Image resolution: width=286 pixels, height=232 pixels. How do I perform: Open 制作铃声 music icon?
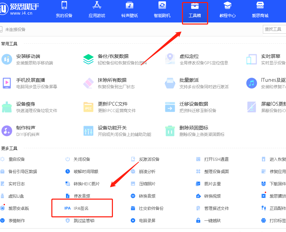point(7,131)
